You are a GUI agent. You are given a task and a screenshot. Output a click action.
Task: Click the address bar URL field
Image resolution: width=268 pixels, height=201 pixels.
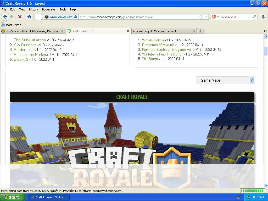click(x=138, y=17)
